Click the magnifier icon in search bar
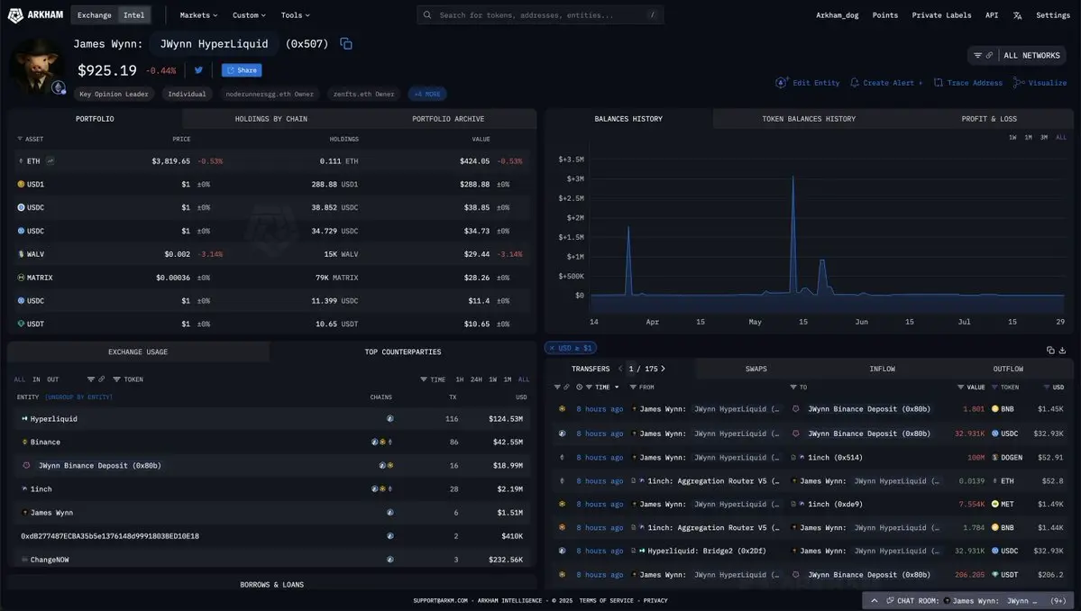Image resolution: width=1081 pixels, height=611 pixels. click(427, 14)
